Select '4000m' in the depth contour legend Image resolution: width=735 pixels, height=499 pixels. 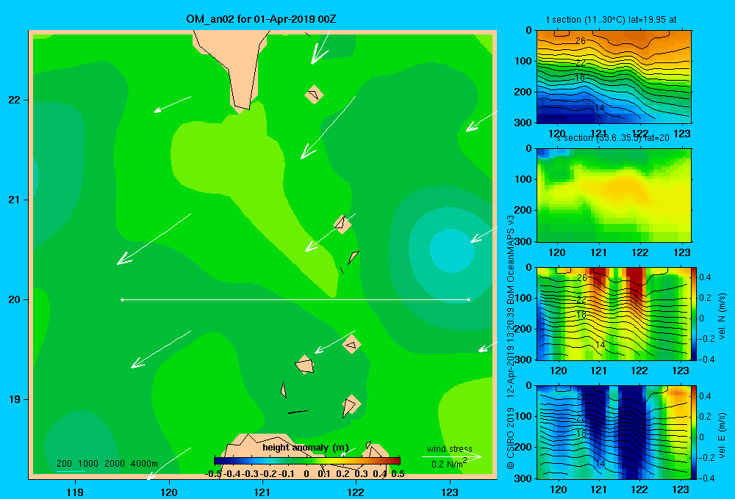coord(144,464)
